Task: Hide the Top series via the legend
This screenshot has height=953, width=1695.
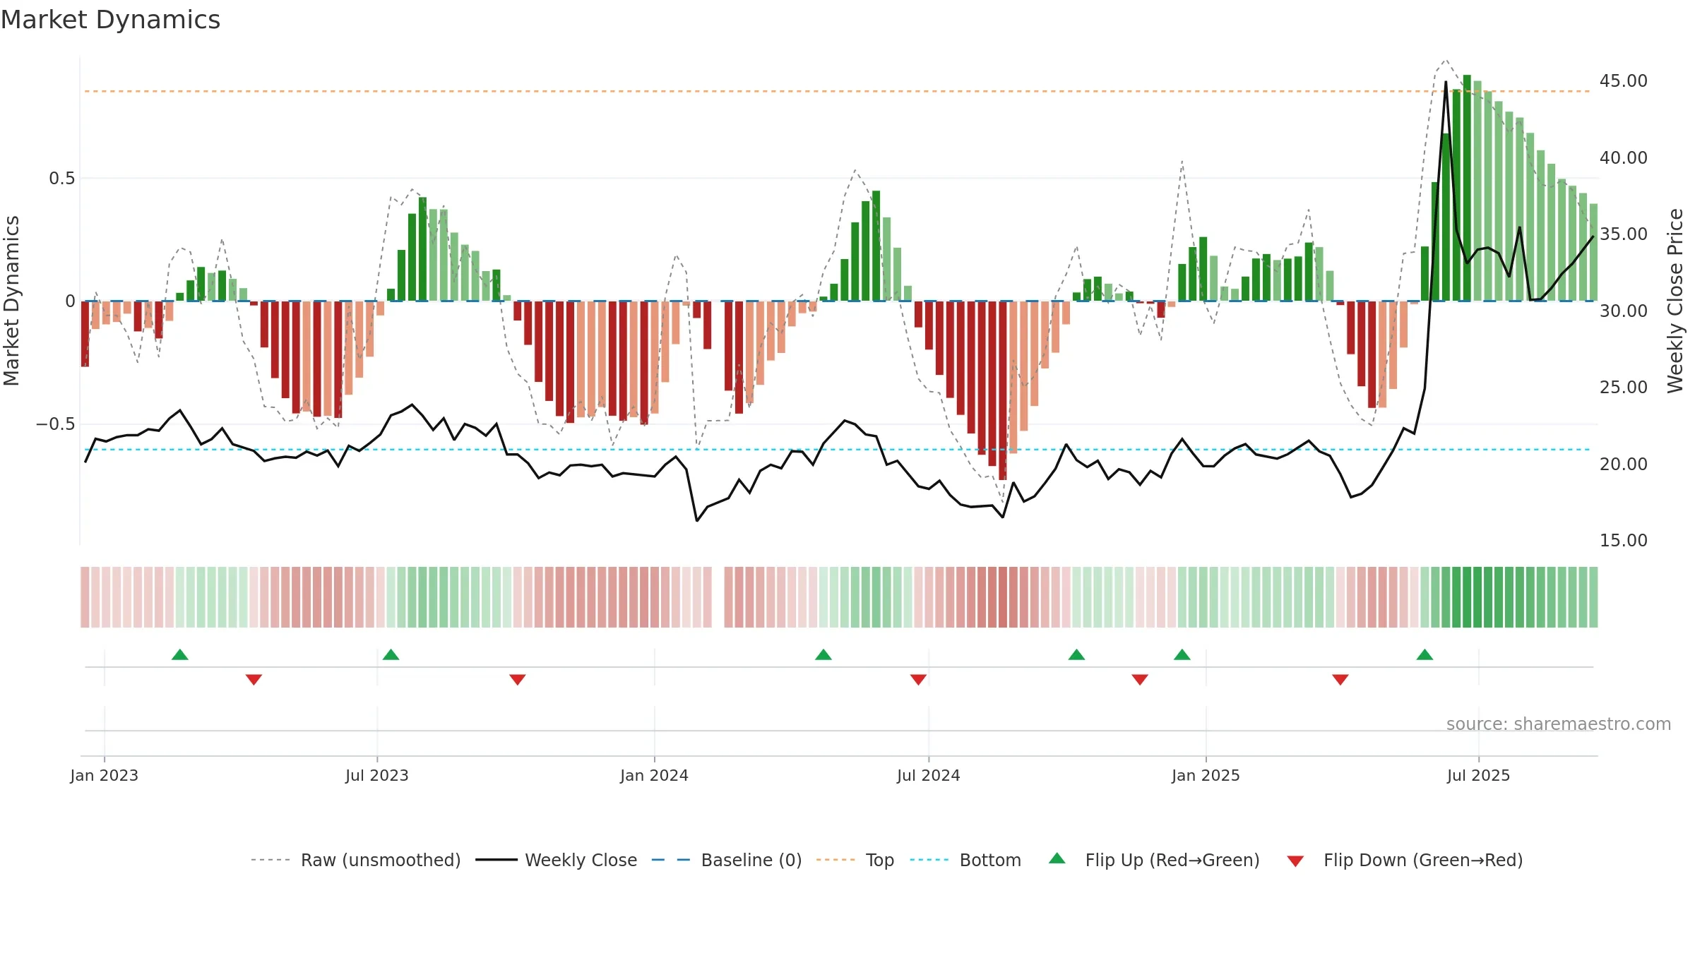Action: click(855, 860)
